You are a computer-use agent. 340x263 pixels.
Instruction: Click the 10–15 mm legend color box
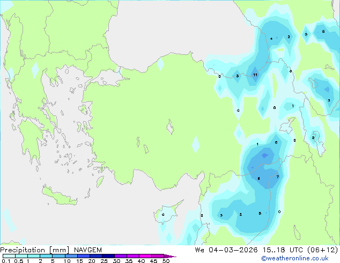71,256
